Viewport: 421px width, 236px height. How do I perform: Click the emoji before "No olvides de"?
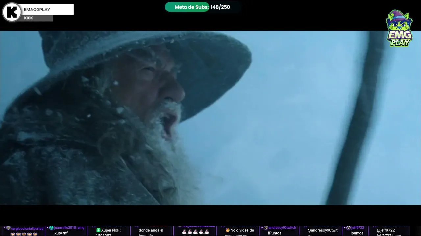tap(228, 230)
